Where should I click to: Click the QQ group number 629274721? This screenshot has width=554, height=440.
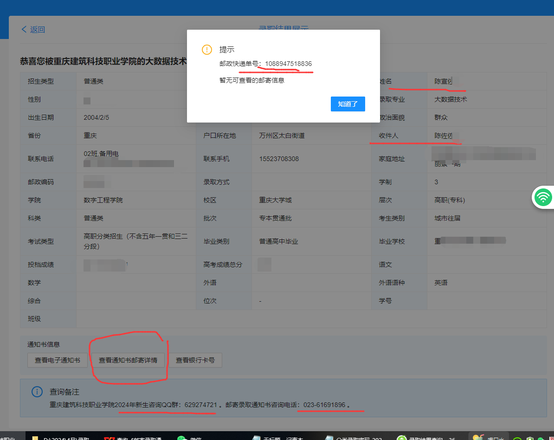[x=200, y=405]
